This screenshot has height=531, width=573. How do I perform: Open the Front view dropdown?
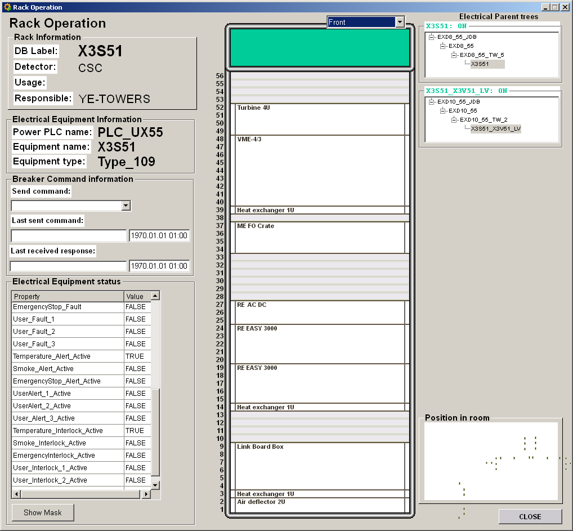[400, 22]
